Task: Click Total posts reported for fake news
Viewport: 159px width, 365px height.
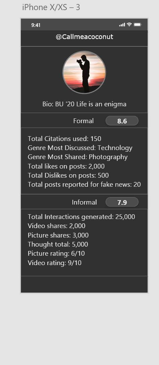Action: [x=84, y=184]
